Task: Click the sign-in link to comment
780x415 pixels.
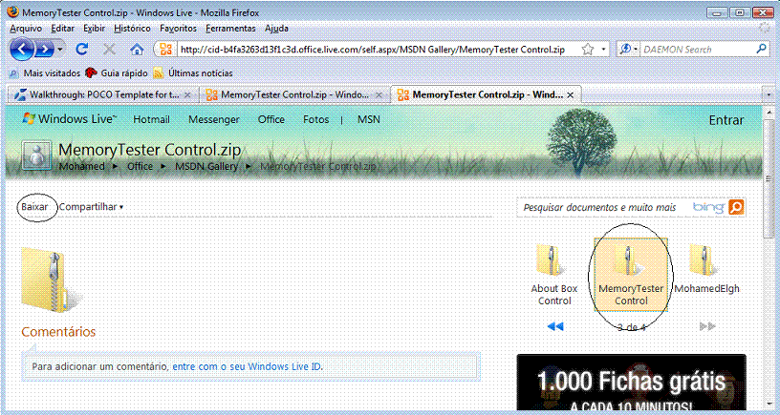Action: click(247, 367)
